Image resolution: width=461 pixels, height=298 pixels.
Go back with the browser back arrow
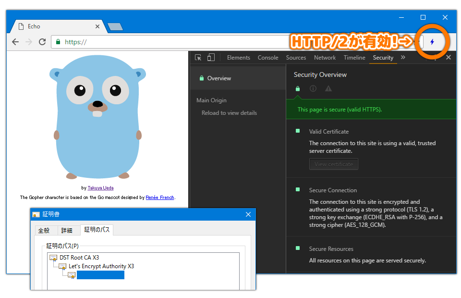(15, 42)
